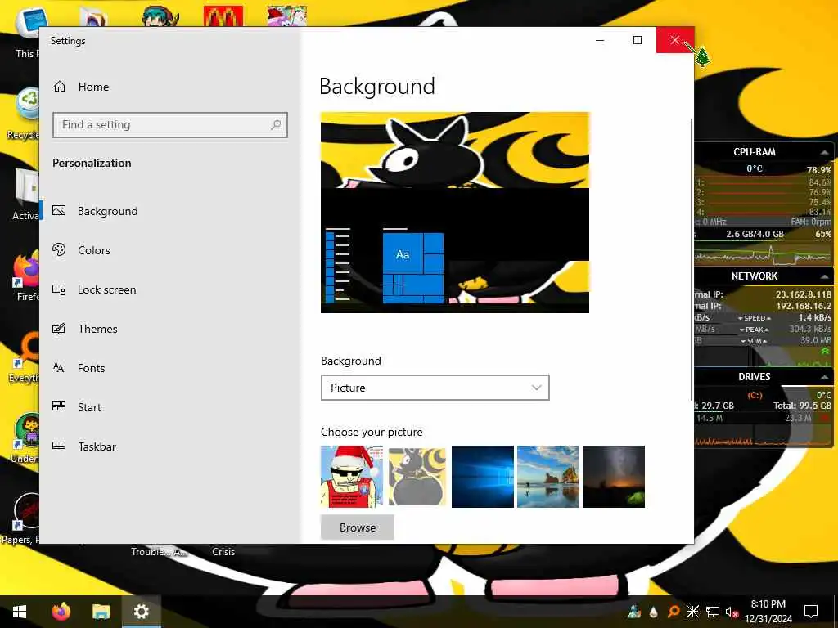This screenshot has height=628, width=838.
Task: Open the Home icon in Settings
Action: pos(60,87)
